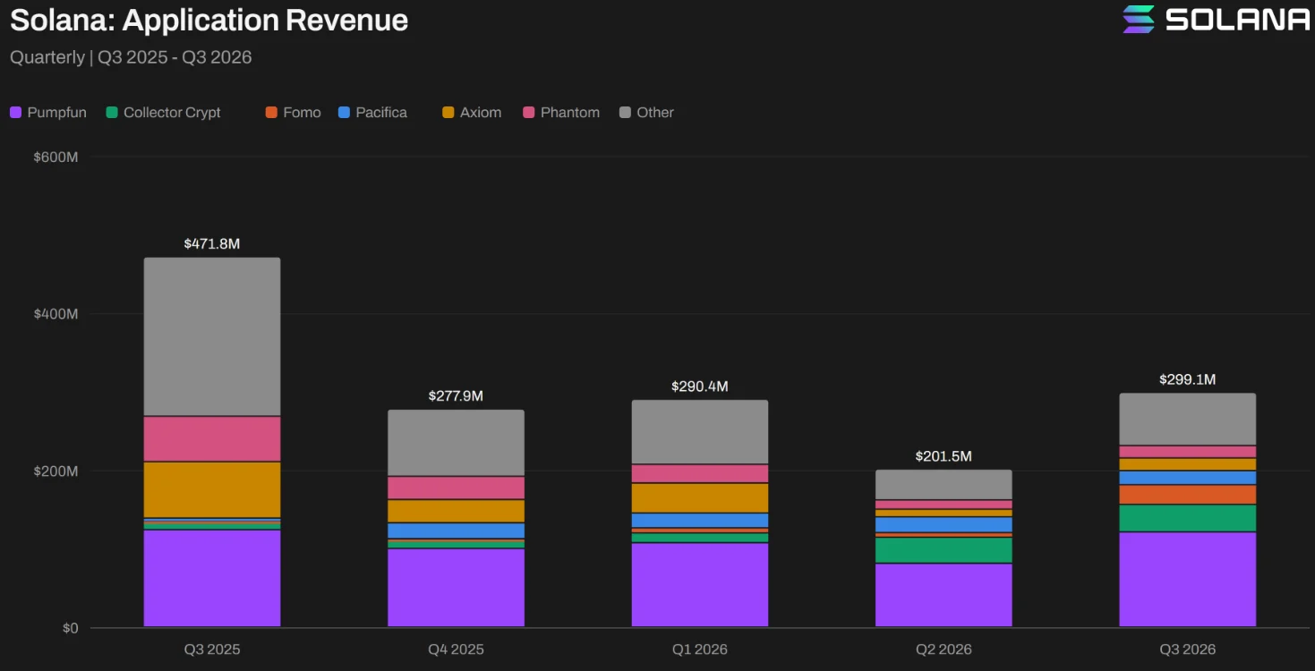Click the Axiom segment in Q1 2026 bar
The height and width of the screenshot is (671, 1315).
[700, 497]
